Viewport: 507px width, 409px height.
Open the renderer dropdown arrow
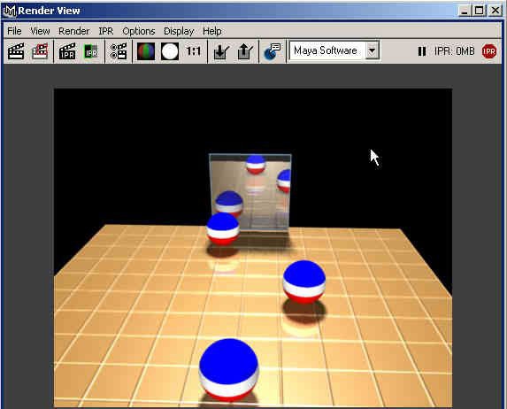click(x=373, y=50)
